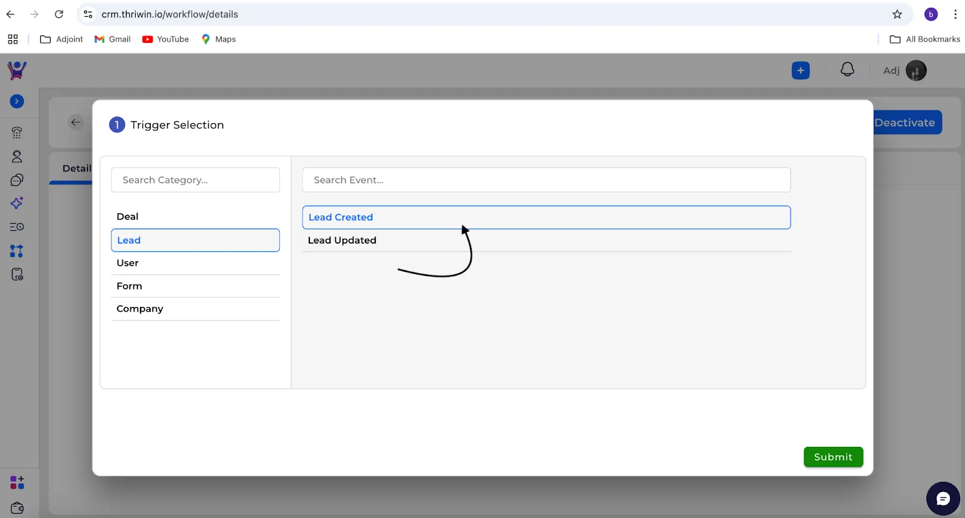Choose the Lead Created event
This screenshot has height=518, width=965.
[546, 217]
